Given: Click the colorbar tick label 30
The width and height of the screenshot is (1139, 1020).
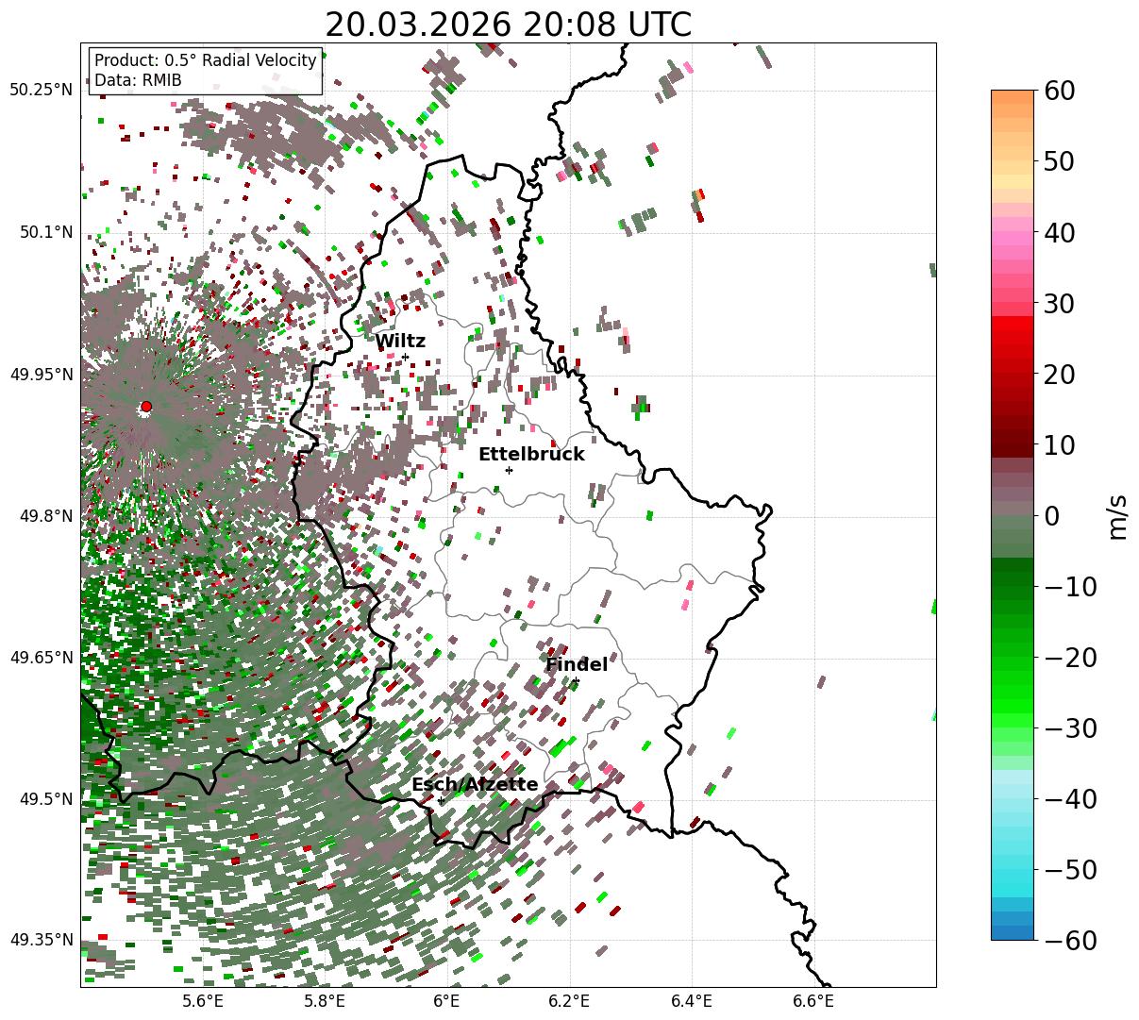Looking at the screenshot, I should (x=1058, y=303).
